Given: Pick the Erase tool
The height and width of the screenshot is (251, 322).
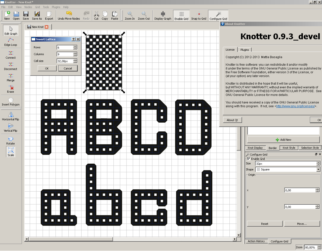Looking at the screenshot, I should pyautogui.click(x=11, y=89).
